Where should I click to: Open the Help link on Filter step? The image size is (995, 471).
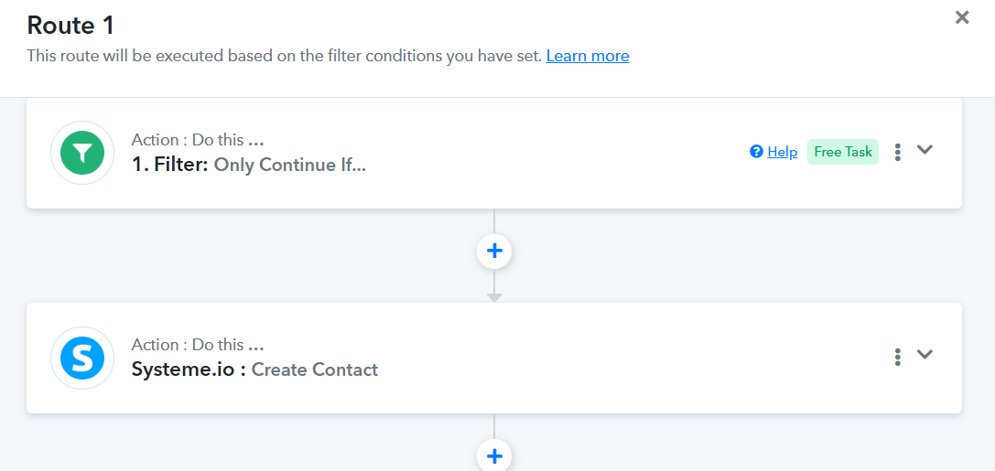(x=783, y=152)
